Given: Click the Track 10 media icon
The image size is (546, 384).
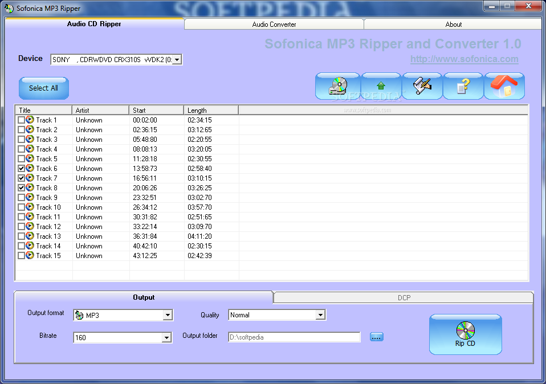Looking at the screenshot, I should pyautogui.click(x=30, y=207).
